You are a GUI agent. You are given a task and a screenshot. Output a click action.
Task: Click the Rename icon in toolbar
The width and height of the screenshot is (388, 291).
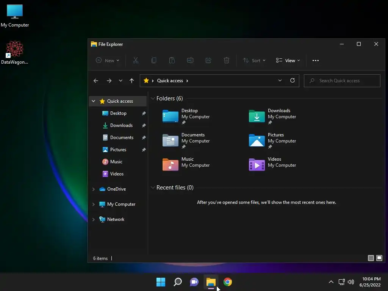[190, 60]
